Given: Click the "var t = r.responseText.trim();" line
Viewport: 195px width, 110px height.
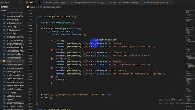Looking at the screenshot, I should coord(69,35).
